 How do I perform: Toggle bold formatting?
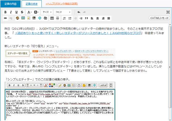coord(6,12)
